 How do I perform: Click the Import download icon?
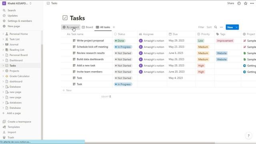4,132
